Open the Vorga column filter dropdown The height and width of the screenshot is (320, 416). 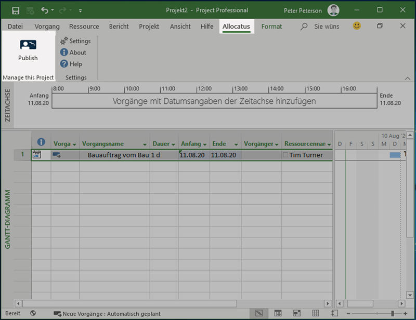coord(74,144)
